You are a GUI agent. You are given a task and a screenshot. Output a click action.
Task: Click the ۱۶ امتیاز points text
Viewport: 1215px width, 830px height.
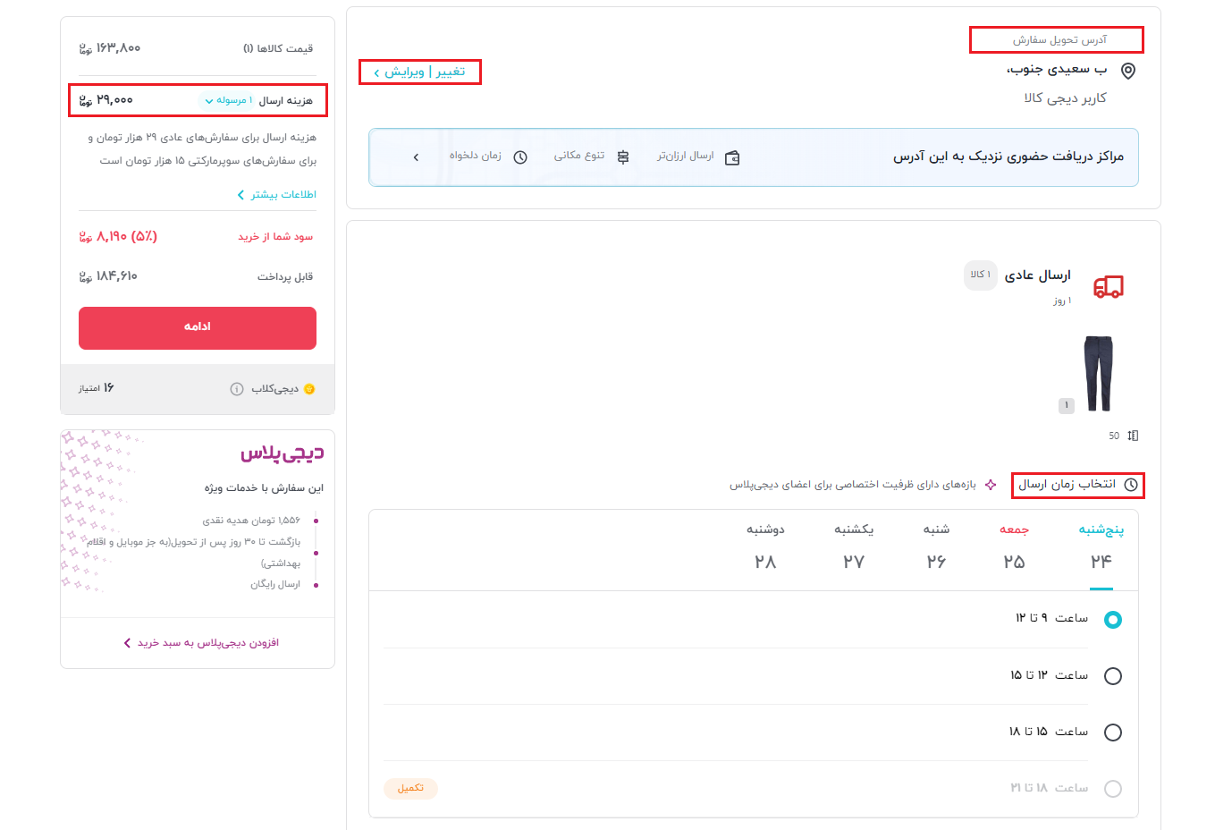97,388
